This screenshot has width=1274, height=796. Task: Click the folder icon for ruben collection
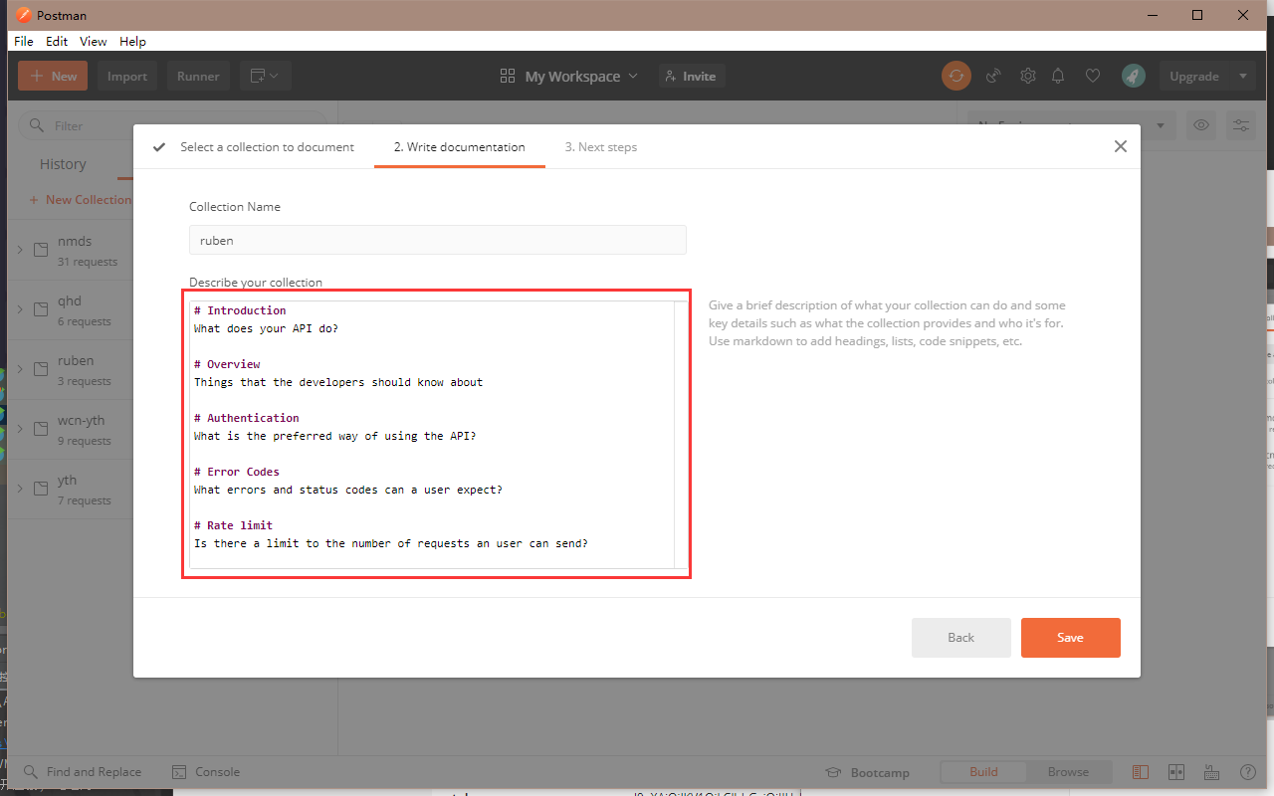tap(41, 369)
